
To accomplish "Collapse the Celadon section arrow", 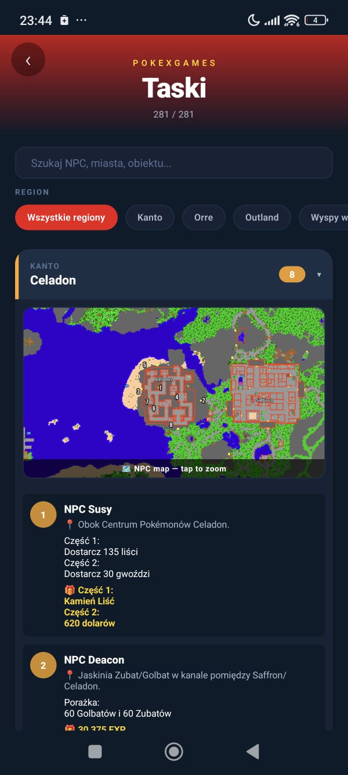I will click(x=319, y=275).
